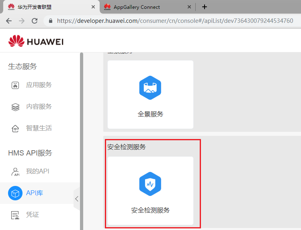Open 凭证 credentials sidebar item

click(33, 215)
